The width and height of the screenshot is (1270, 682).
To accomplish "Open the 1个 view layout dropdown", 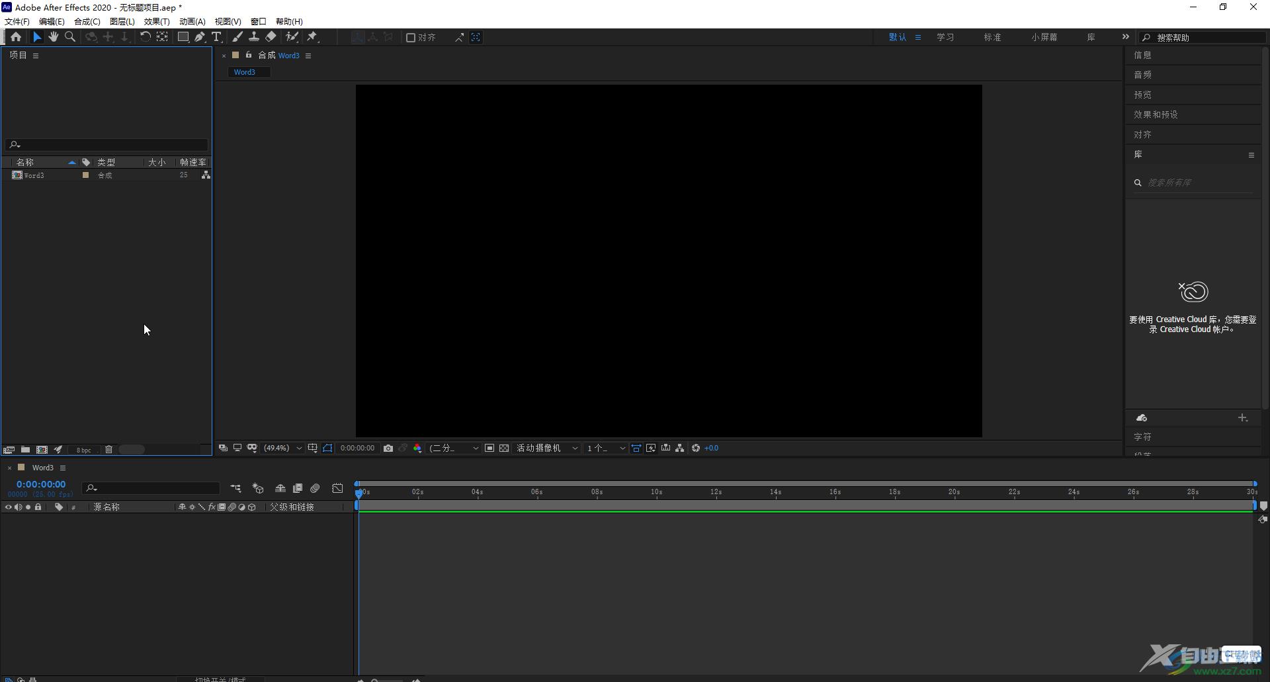I will coord(605,448).
